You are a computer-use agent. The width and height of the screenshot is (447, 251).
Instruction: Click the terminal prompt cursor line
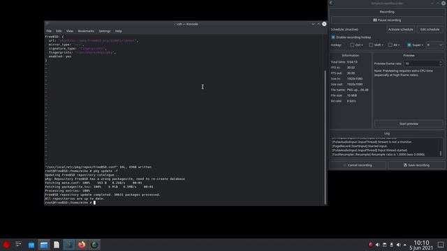(x=70, y=203)
